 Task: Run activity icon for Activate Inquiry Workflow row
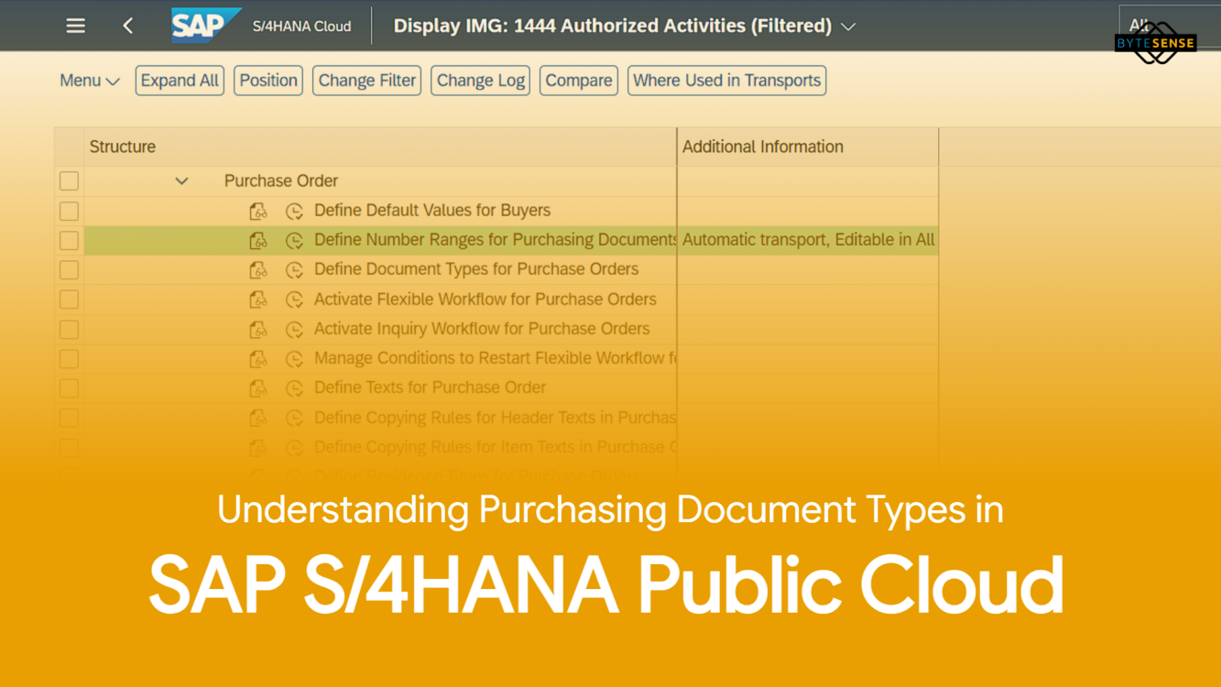tap(294, 329)
